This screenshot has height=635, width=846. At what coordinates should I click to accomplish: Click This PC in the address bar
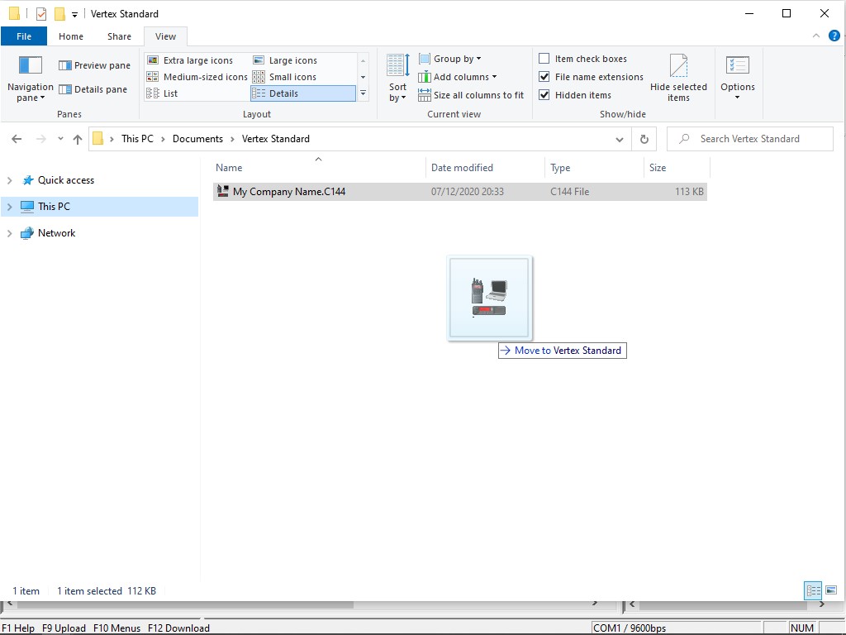coord(138,139)
